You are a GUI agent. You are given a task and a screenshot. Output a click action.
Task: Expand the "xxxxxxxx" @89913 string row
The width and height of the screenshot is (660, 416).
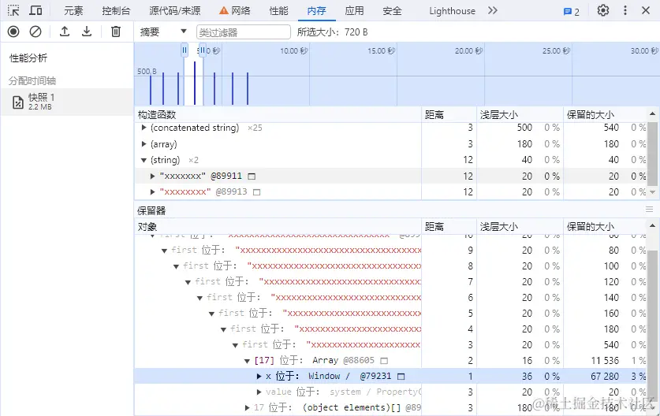coord(153,192)
